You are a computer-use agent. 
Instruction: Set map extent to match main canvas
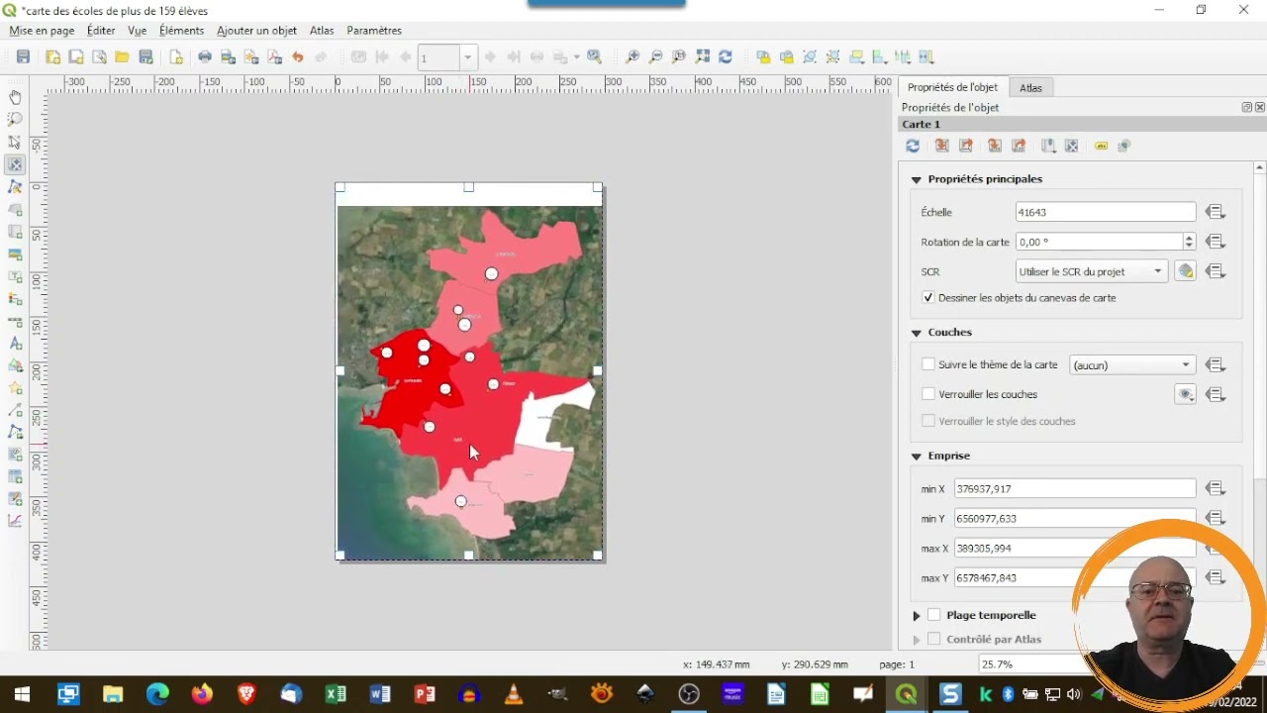941,147
